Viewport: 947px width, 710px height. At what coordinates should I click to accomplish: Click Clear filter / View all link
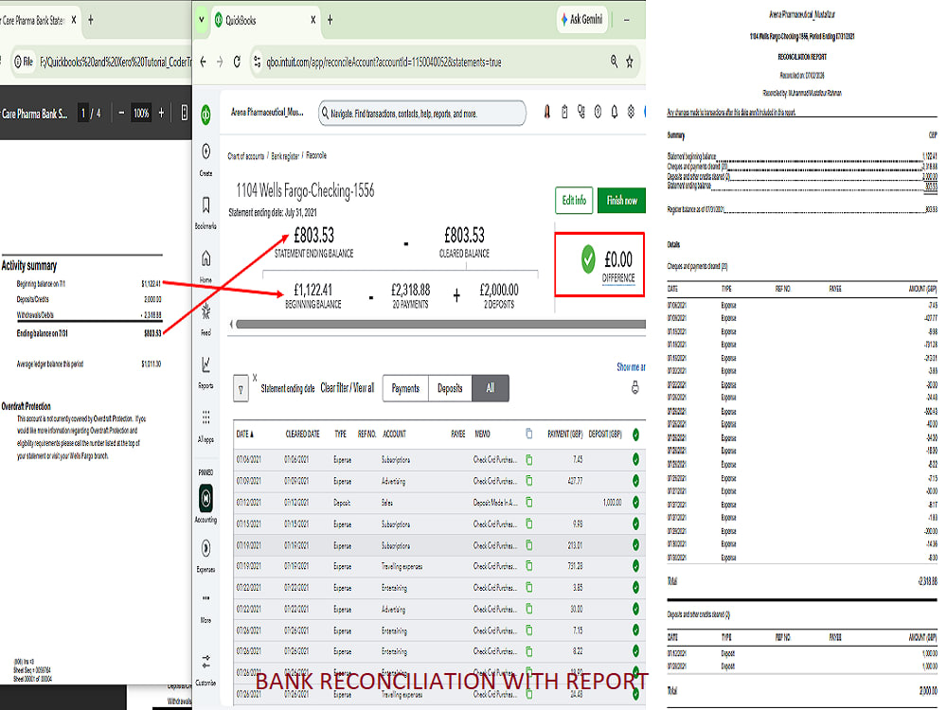[x=348, y=388]
